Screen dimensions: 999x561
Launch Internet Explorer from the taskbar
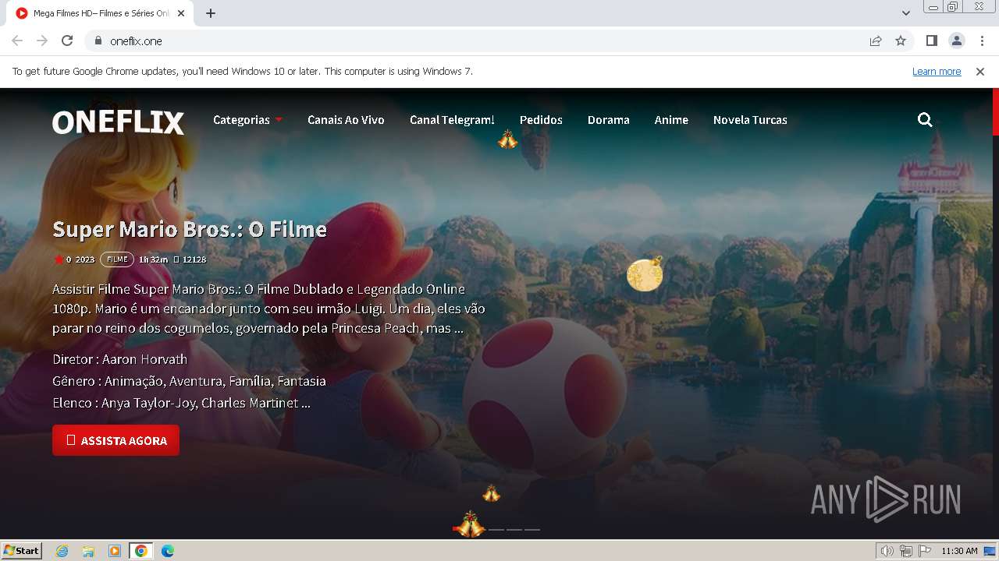point(62,551)
